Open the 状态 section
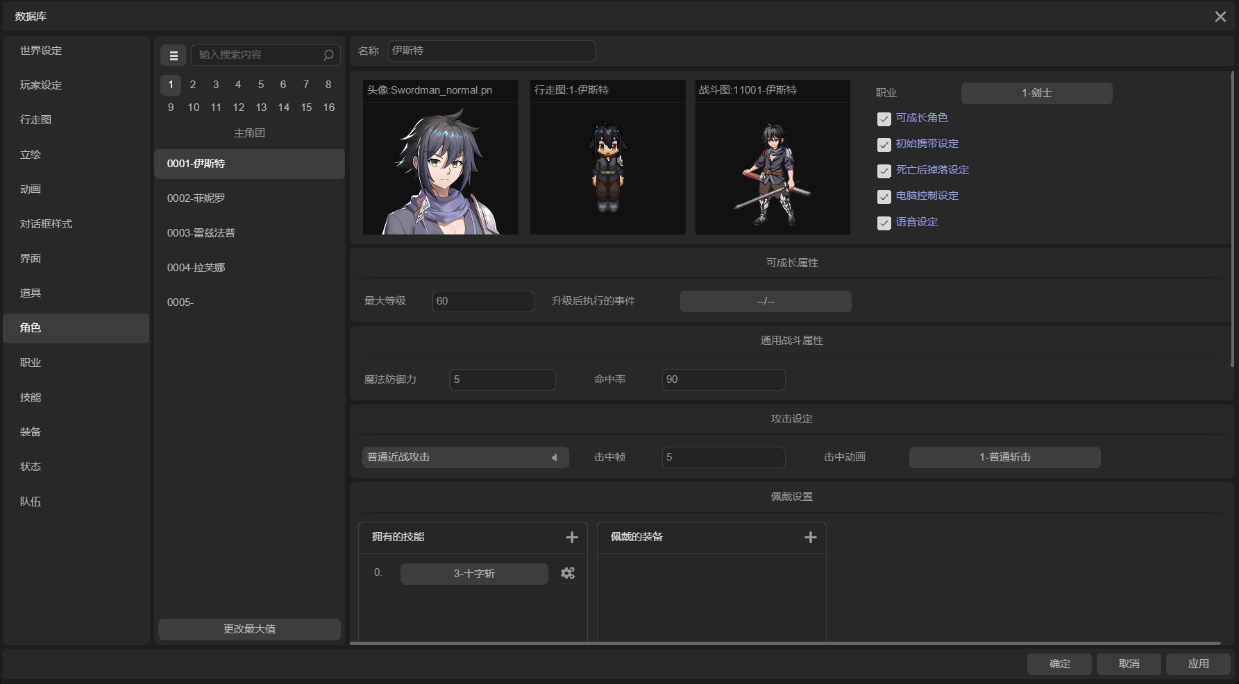 coord(76,467)
